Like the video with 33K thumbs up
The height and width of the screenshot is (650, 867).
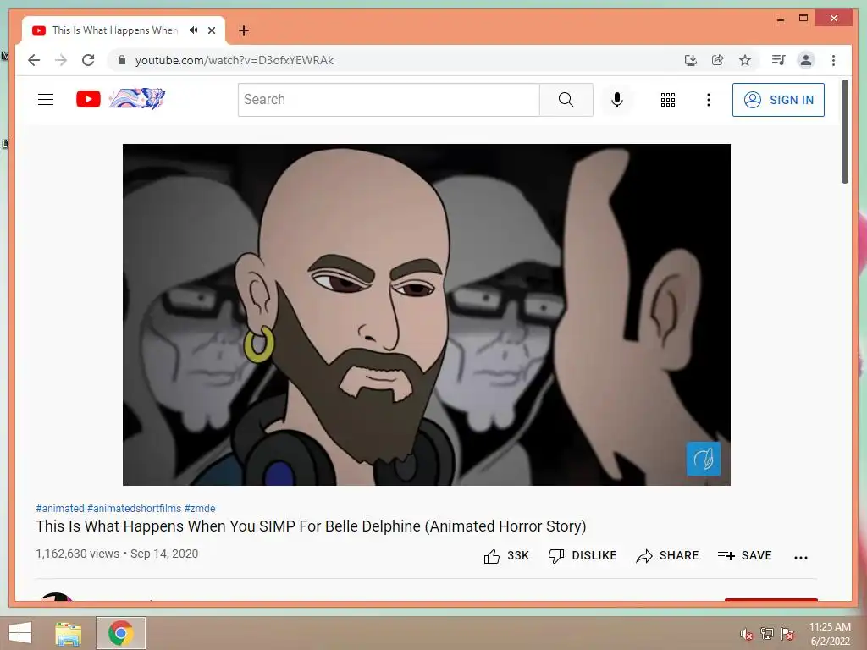pos(506,555)
